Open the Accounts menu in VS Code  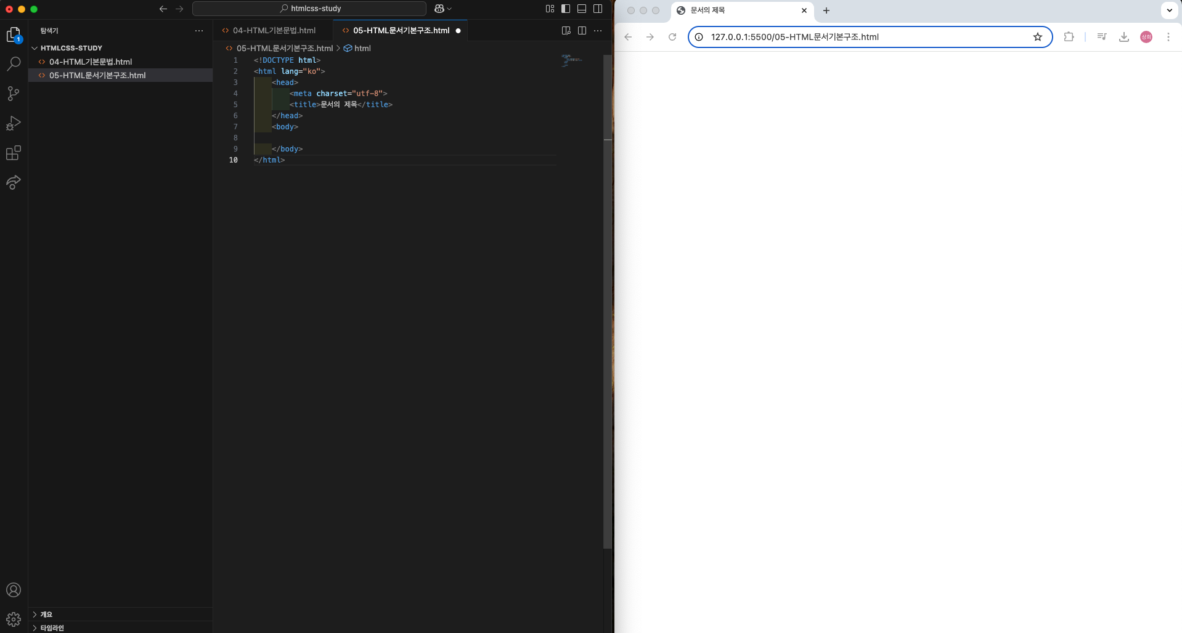click(x=14, y=590)
